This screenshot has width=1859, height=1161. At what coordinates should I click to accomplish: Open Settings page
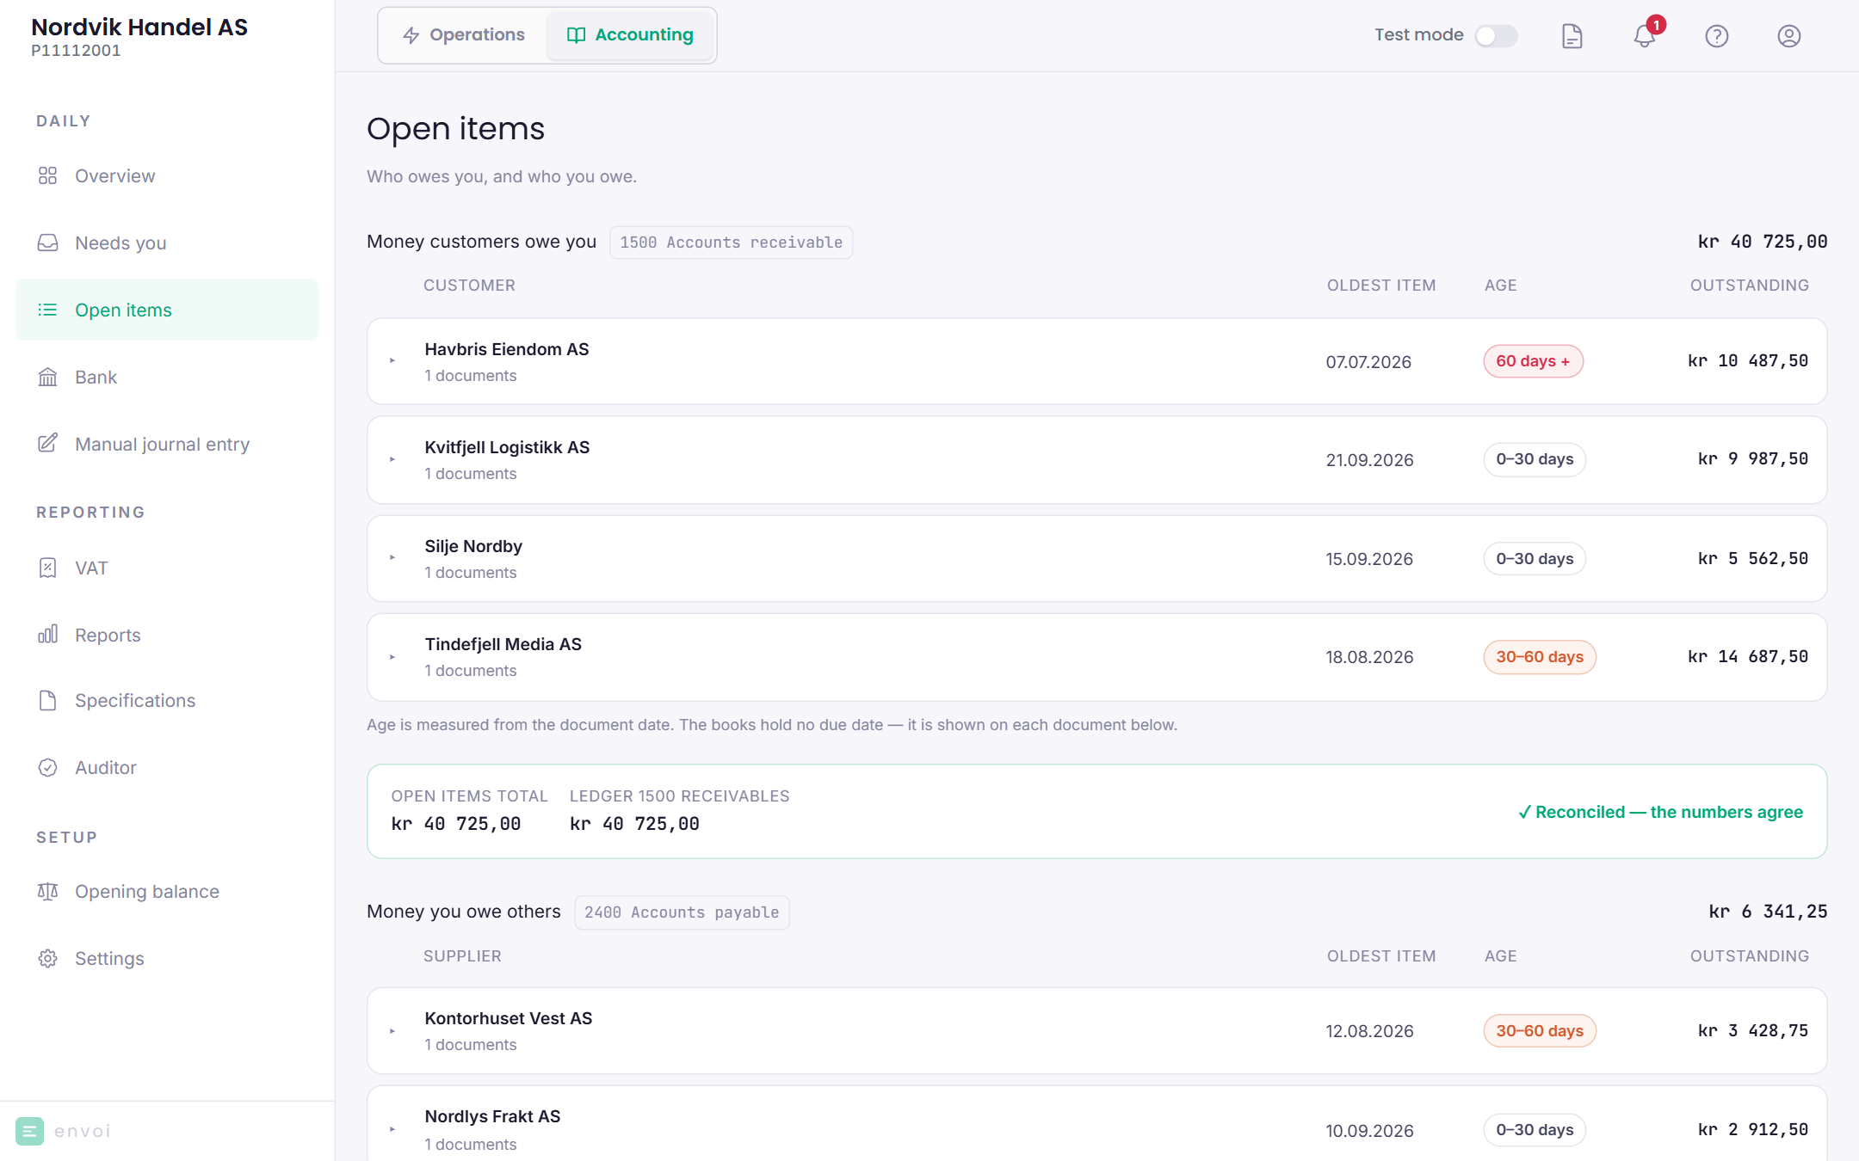167,958
